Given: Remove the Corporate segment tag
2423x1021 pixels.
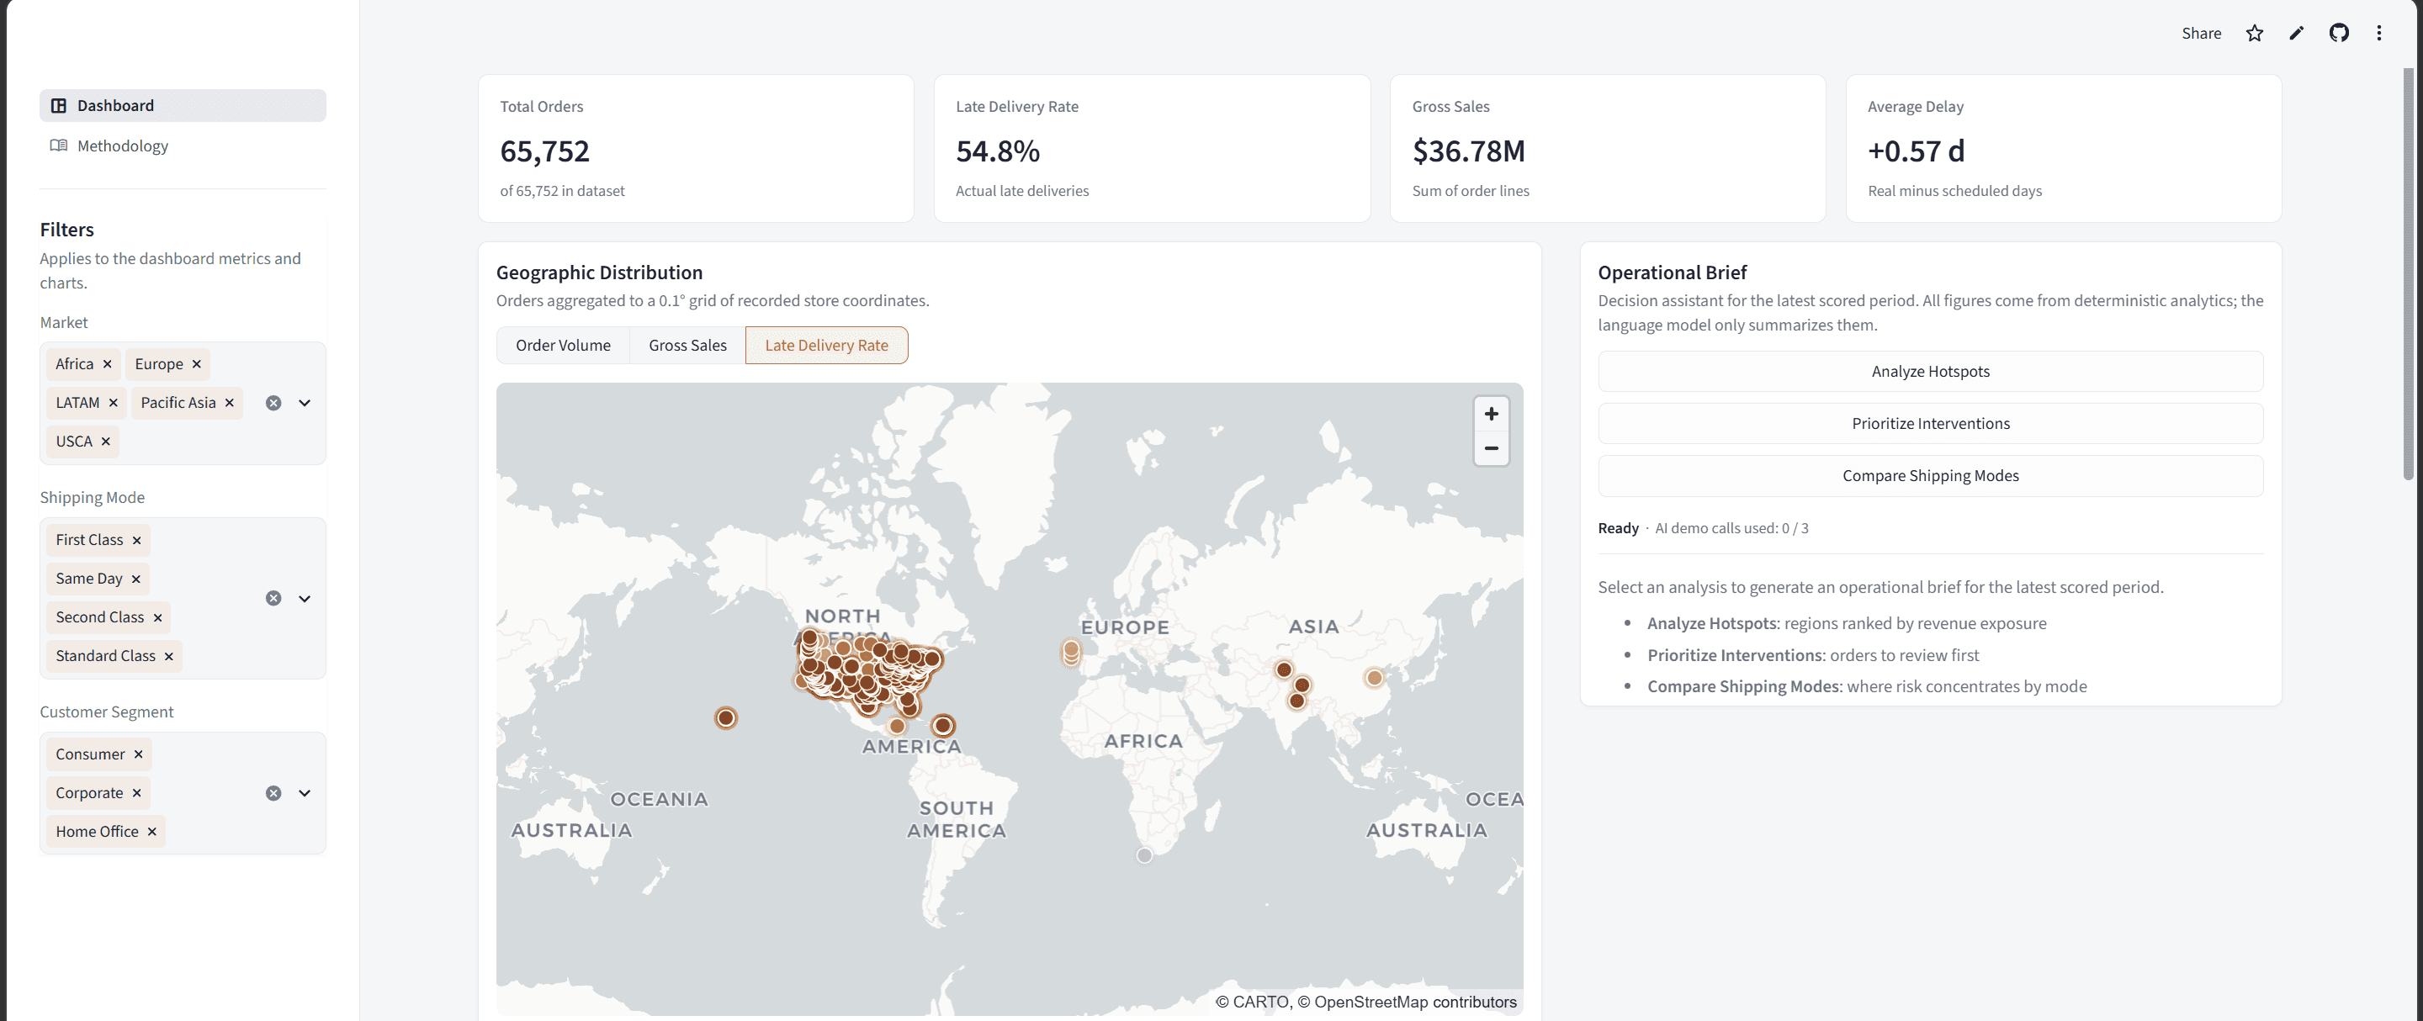Looking at the screenshot, I should click(136, 792).
